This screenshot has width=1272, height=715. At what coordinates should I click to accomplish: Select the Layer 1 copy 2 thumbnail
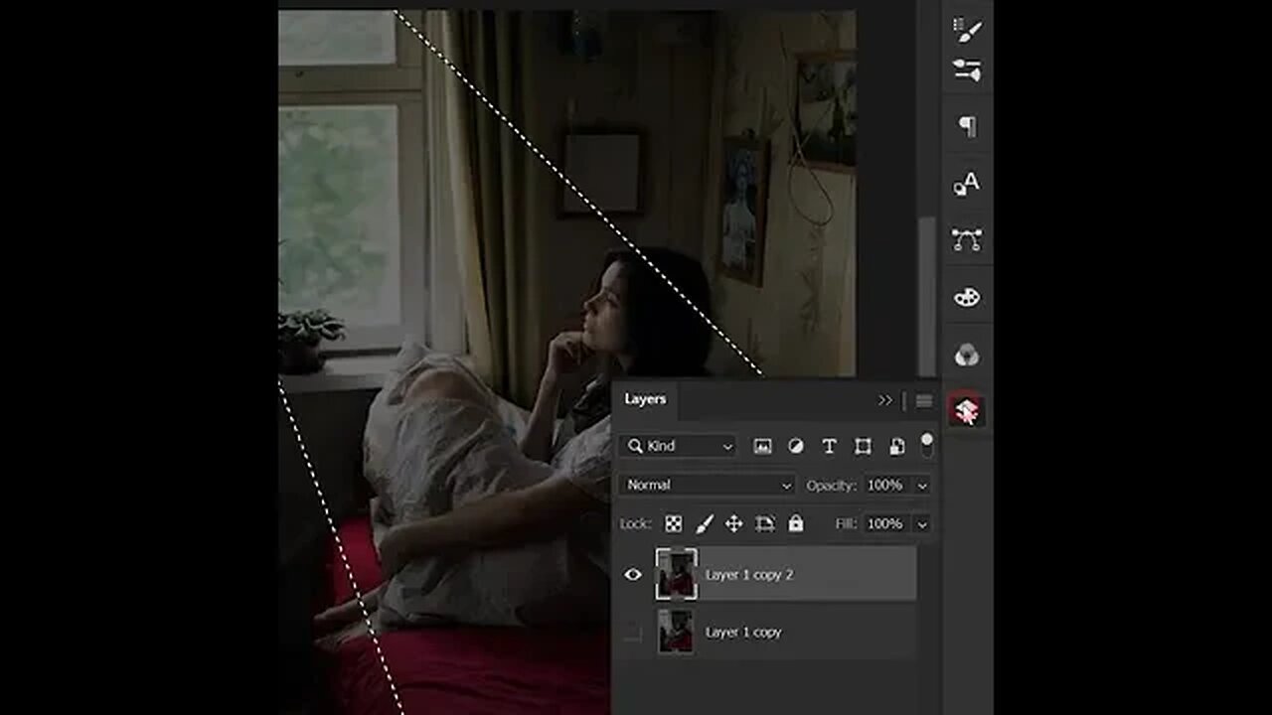[677, 574]
